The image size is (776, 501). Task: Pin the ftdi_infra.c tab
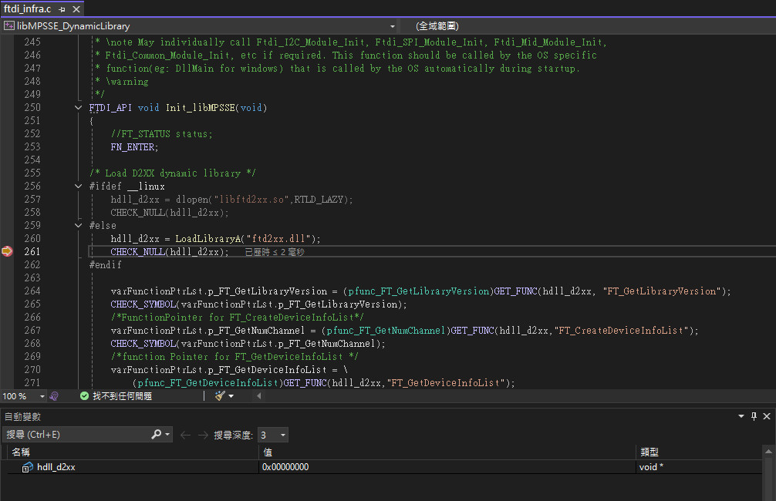[x=62, y=9]
